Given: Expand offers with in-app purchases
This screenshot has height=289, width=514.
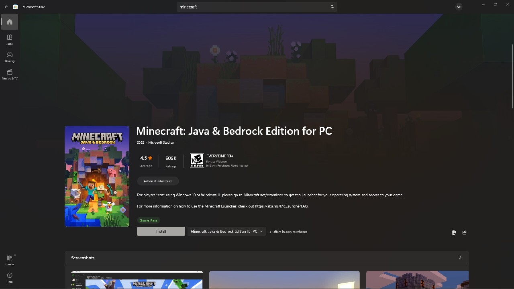Looking at the screenshot, I should coord(288,232).
